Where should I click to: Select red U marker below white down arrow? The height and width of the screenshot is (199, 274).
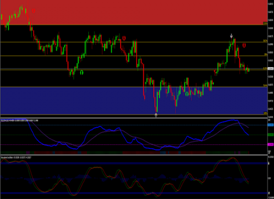coord(244,45)
